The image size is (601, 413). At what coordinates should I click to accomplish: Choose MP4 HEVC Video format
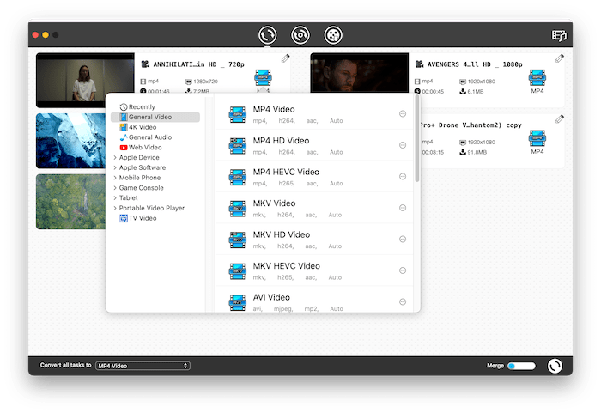(x=286, y=172)
